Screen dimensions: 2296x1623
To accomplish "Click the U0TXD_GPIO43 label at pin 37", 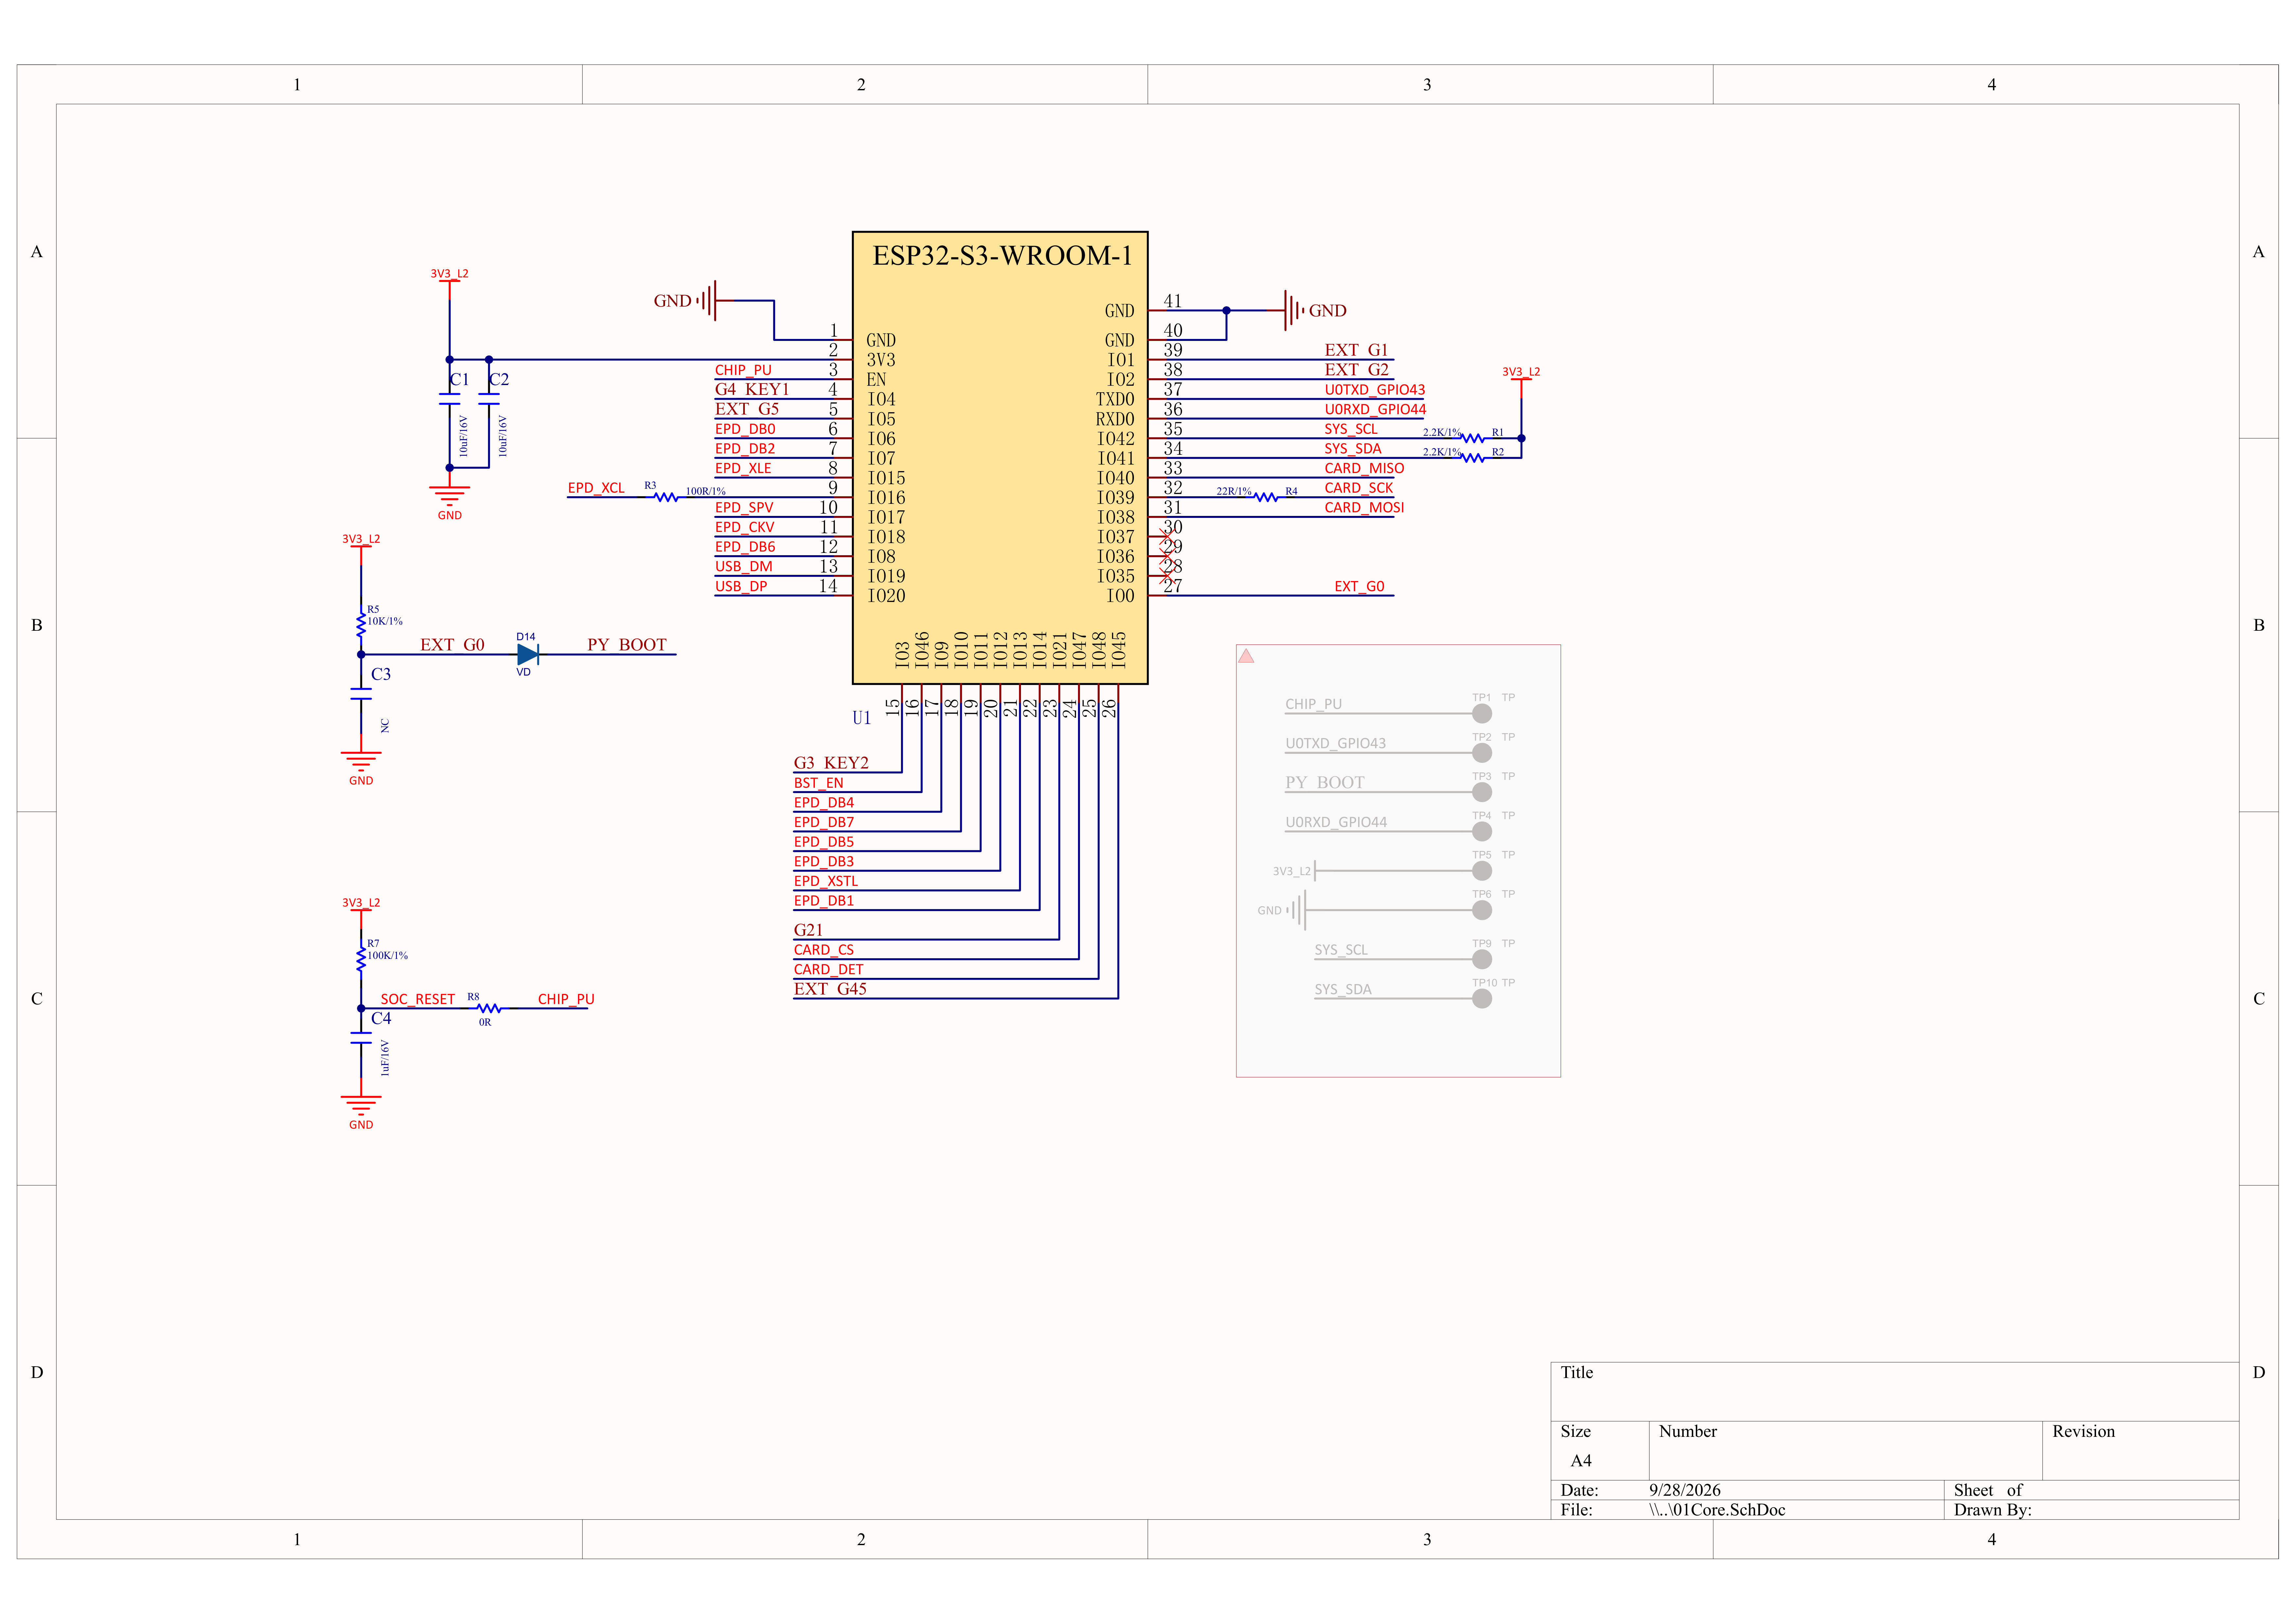I will tap(1375, 390).
